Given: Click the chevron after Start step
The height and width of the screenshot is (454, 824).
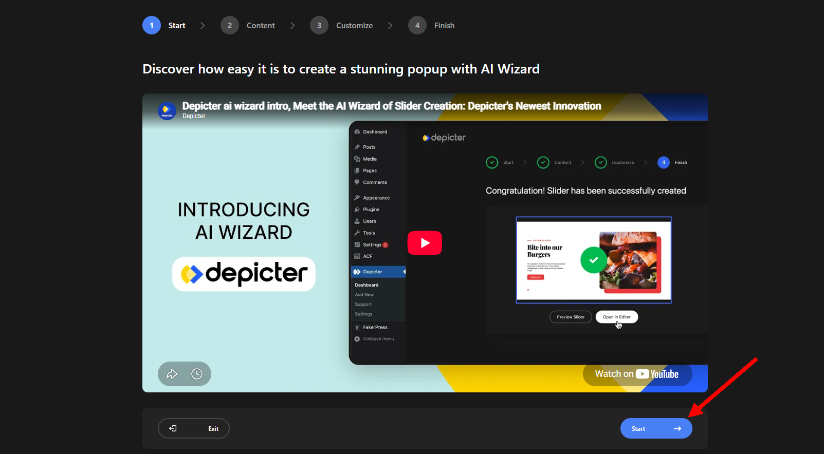Looking at the screenshot, I should click(x=203, y=25).
